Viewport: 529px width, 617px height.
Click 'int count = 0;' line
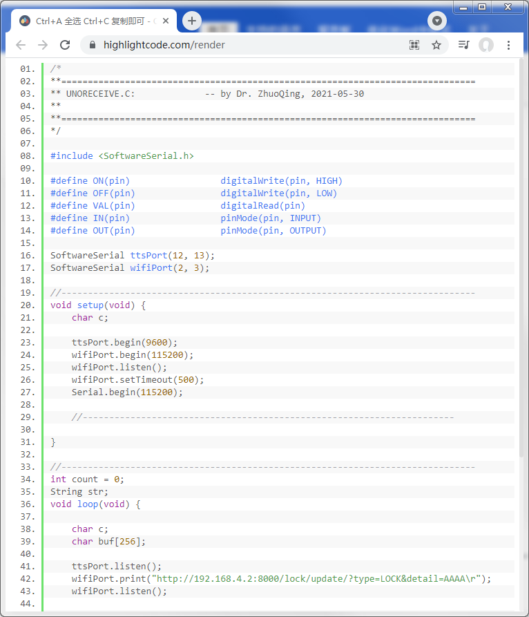[87, 480]
